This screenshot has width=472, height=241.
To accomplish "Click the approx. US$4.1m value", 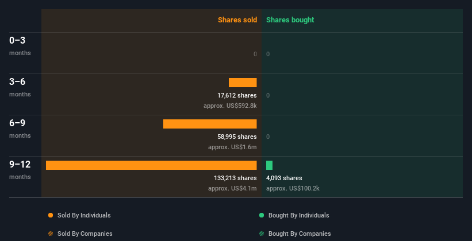I will [x=232, y=189].
